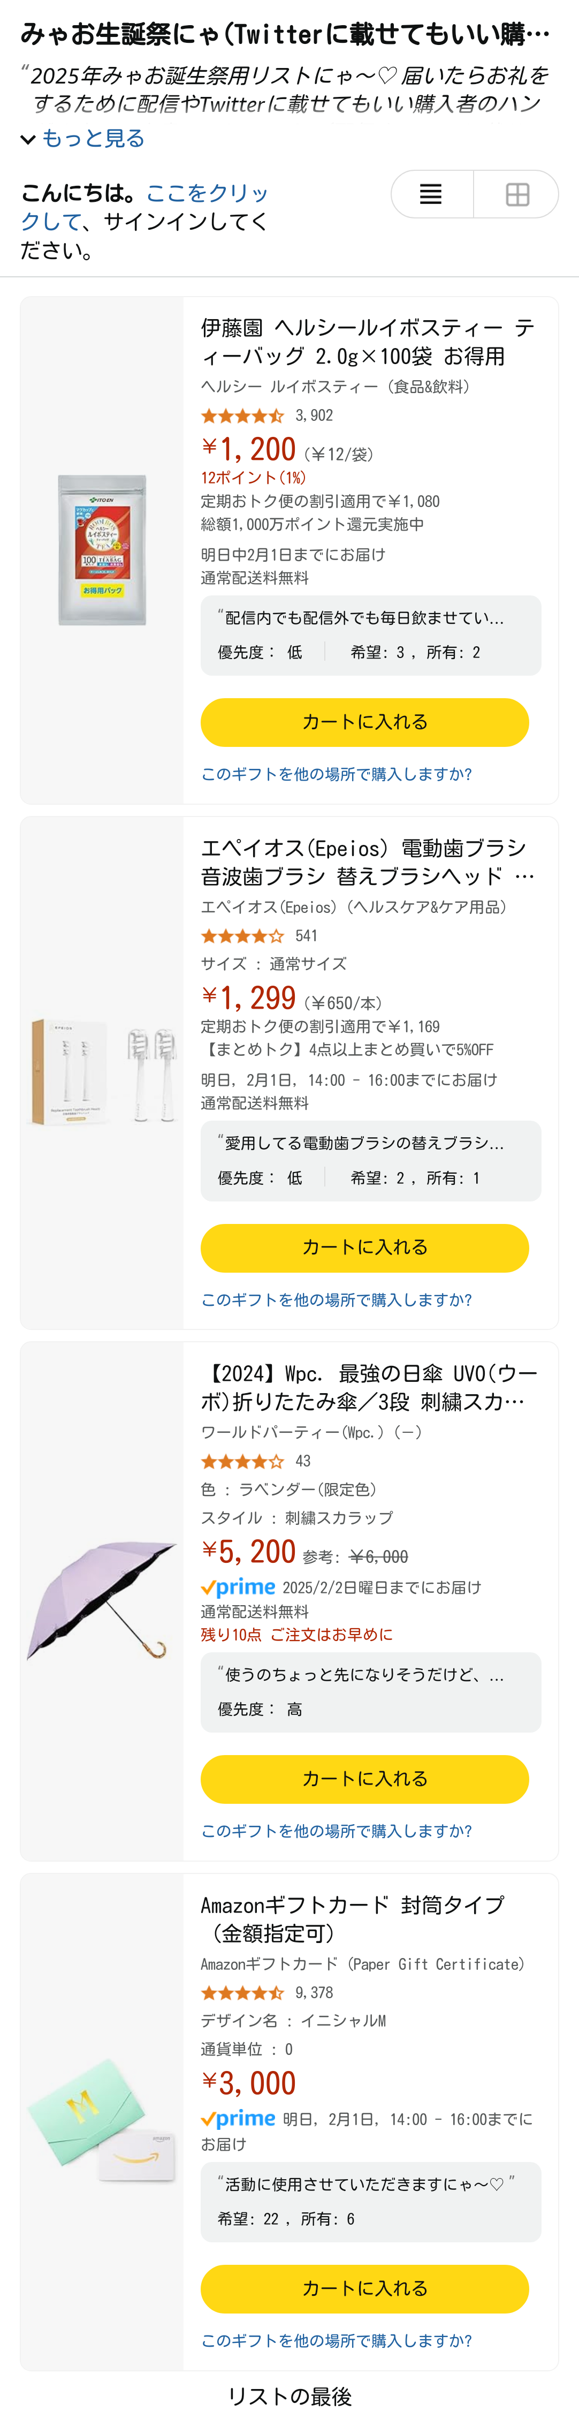579x2419 pixels.
Task: View star rating for rooibos tea reviews
Action: point(242,415)
